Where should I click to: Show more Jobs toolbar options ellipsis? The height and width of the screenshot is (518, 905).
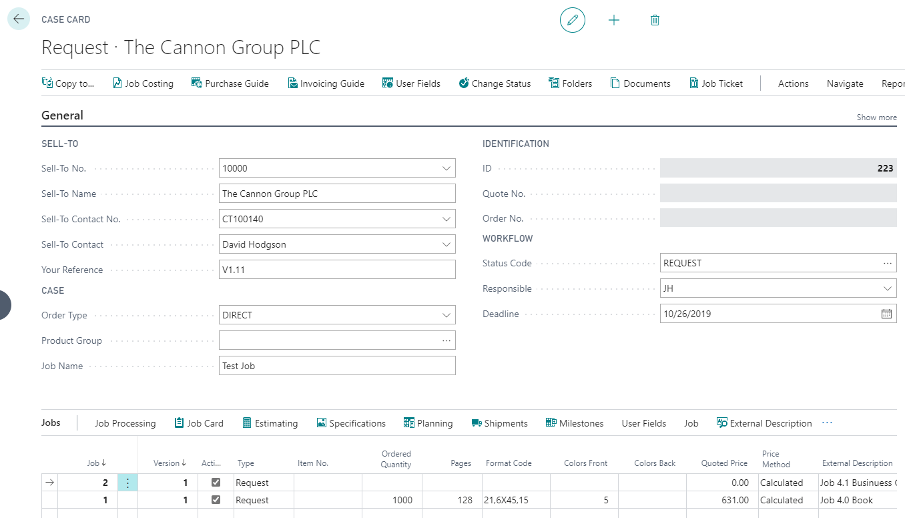point(828,423)
